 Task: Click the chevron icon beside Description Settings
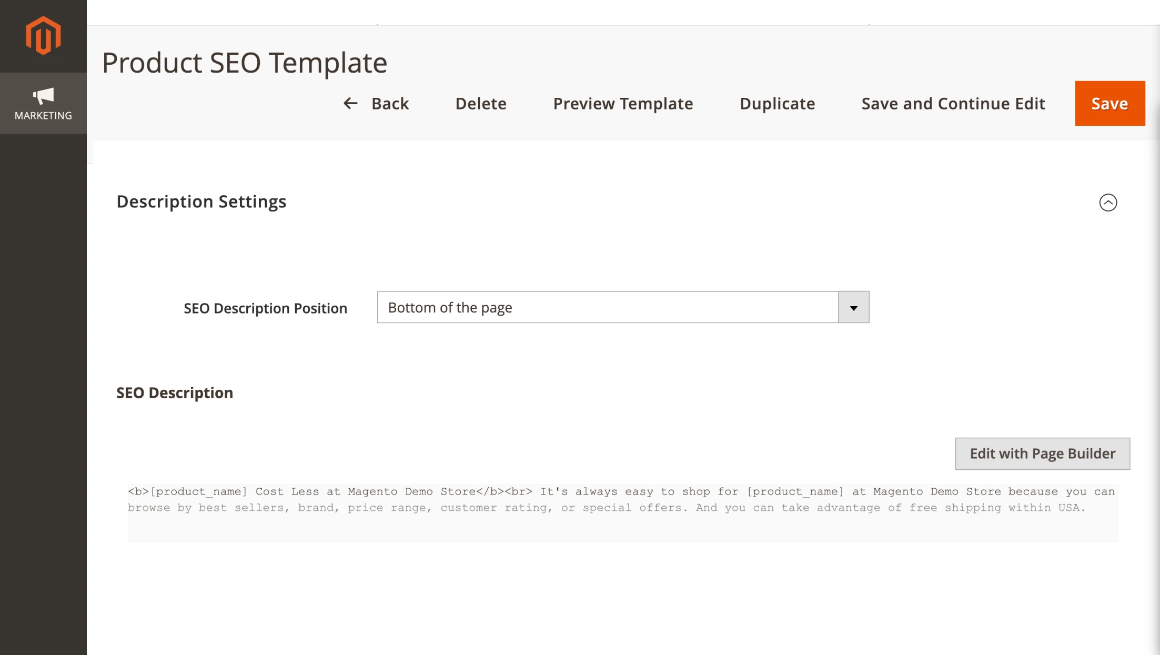pyautogui.click(x=1108, y=203)
